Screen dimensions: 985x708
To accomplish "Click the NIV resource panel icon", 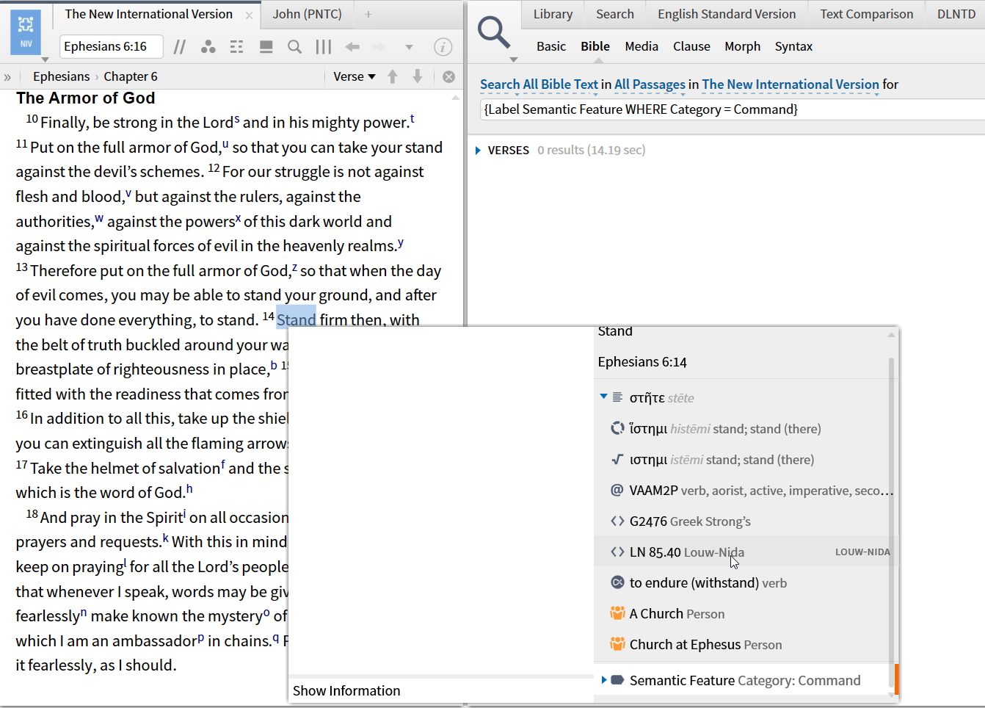I will (26, 32).
